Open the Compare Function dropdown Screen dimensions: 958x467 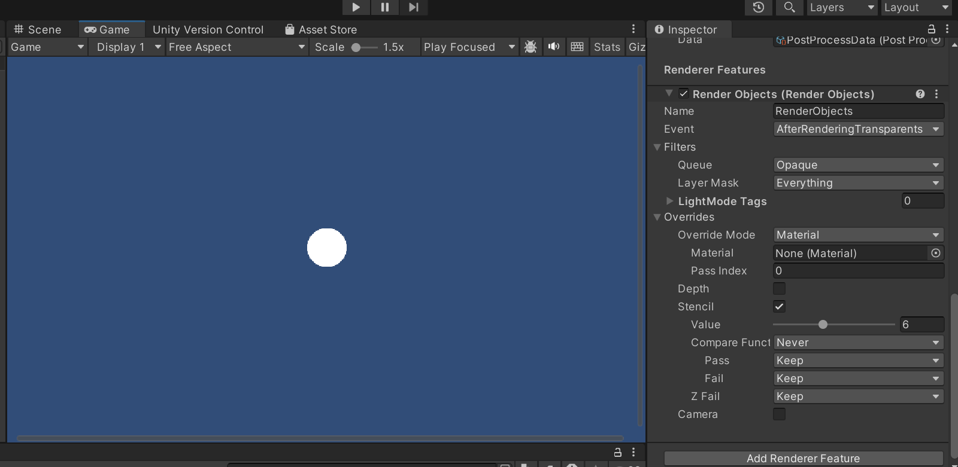(857, 343)
